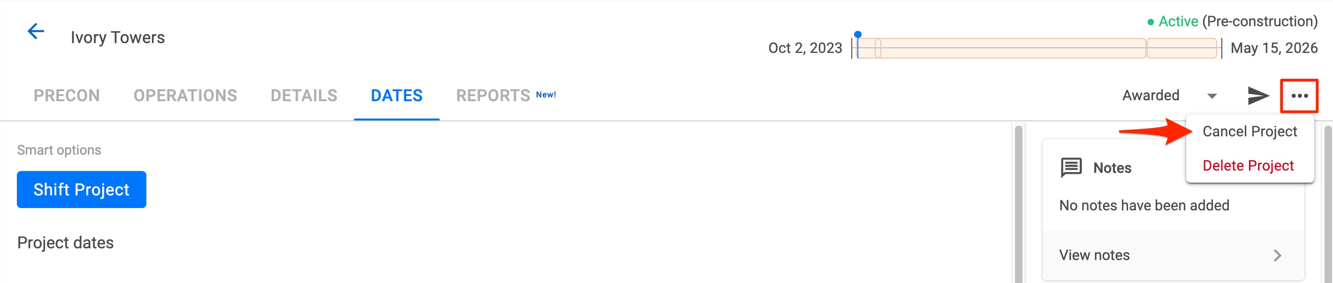
Task: Choose Cancel Project from the menu
Action: pyautogui.click(x=1249, y=131)
